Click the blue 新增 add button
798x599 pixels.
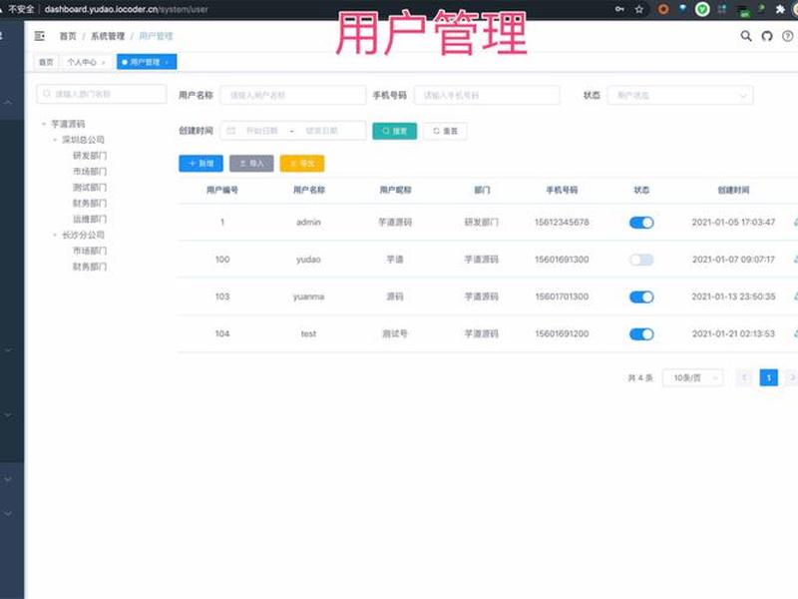tap(200, 163)
